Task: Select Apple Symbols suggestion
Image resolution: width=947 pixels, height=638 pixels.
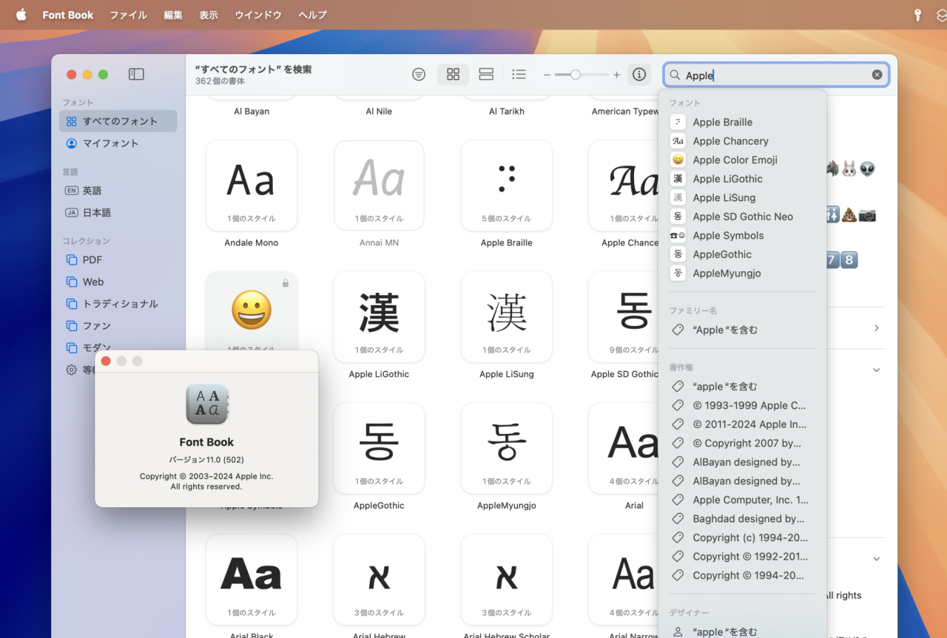Action: coord(742,235)
